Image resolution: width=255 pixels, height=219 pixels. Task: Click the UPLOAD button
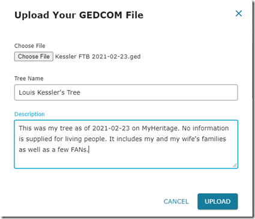pos(218,202)
